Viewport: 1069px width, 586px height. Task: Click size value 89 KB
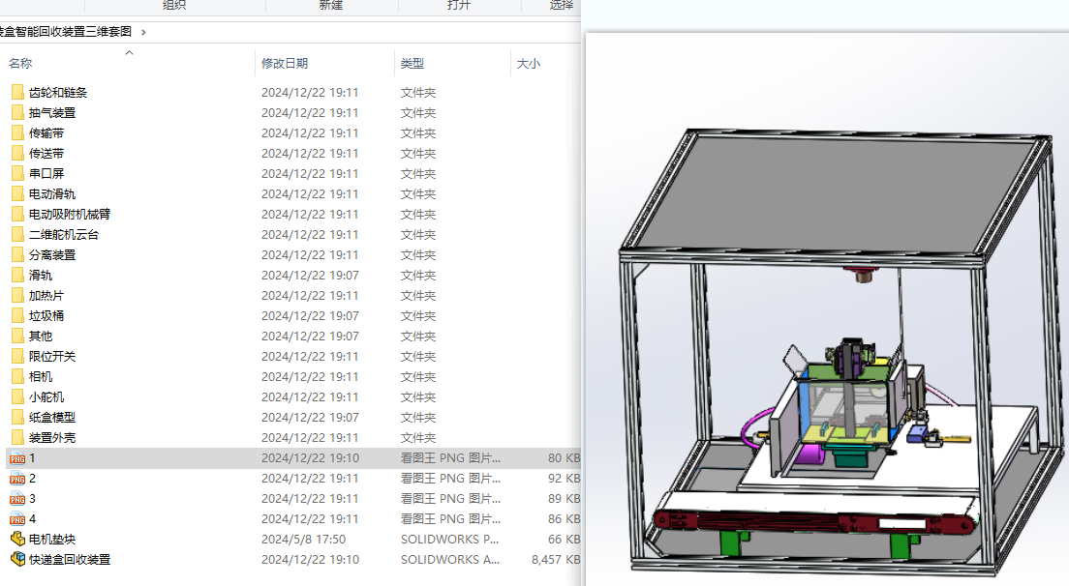pyautogui.click(x=564, y=499)
